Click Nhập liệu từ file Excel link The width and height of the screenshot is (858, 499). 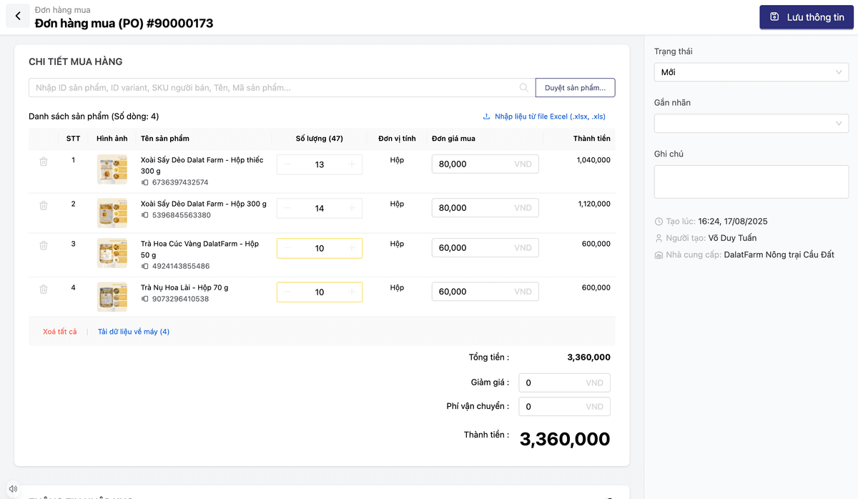[x=544, y=117]
